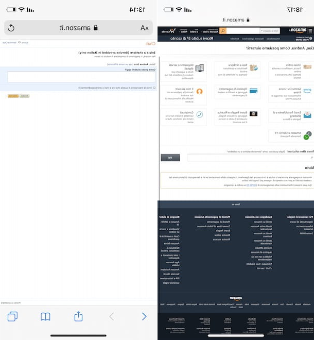
Task: Focus the 'Come posso aiutarti oggi?' text box
Action: click(x=81, y=77)
